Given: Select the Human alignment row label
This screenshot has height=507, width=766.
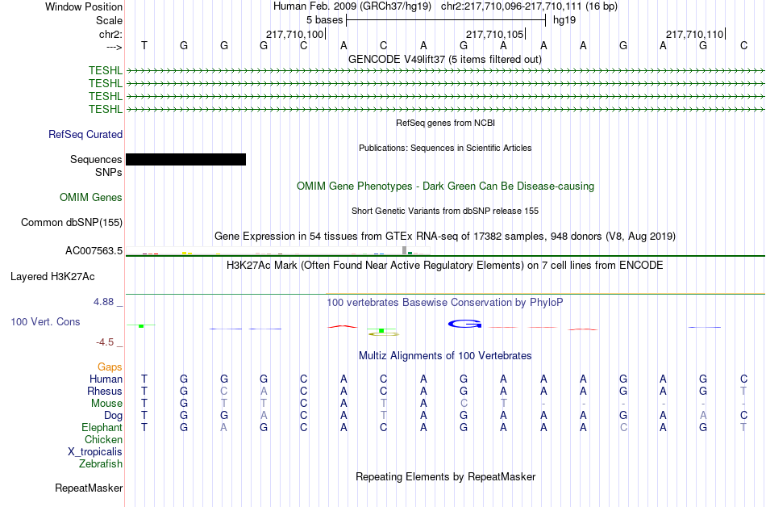Looking at the screenshot, I should (x=106, y=379).
